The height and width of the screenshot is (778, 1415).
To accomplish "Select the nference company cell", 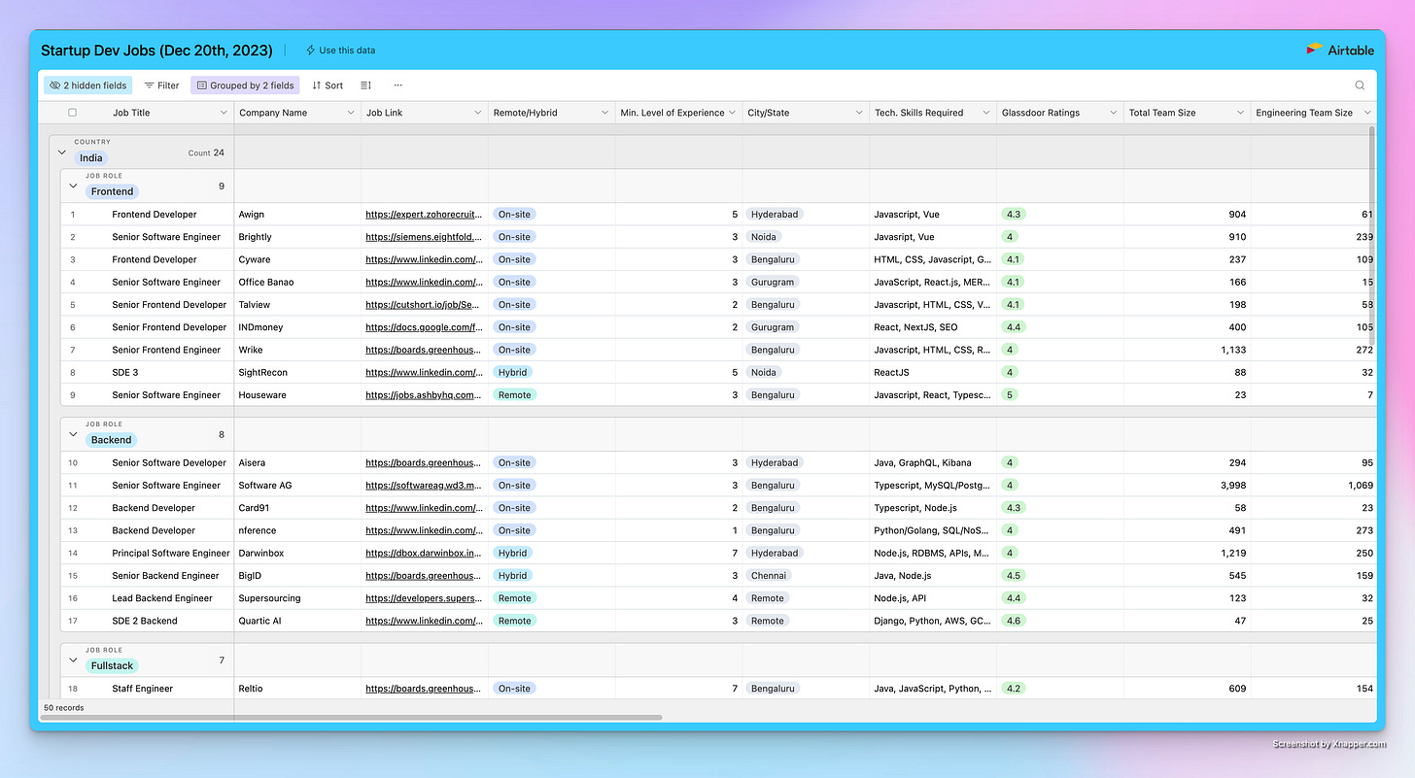I will (x=297, y=530).
